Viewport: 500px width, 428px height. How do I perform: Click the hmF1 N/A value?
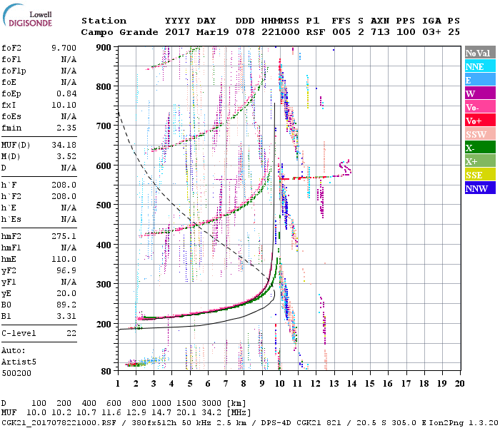tap(69, 248)
